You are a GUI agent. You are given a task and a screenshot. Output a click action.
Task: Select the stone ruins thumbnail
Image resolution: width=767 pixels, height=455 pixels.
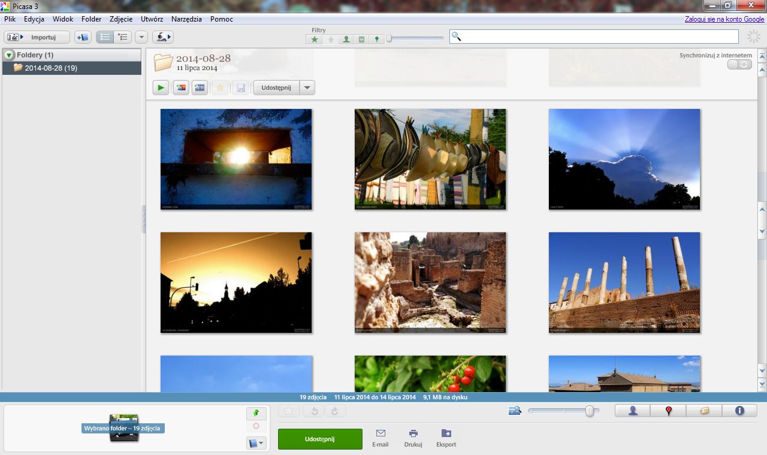(430, 283)
